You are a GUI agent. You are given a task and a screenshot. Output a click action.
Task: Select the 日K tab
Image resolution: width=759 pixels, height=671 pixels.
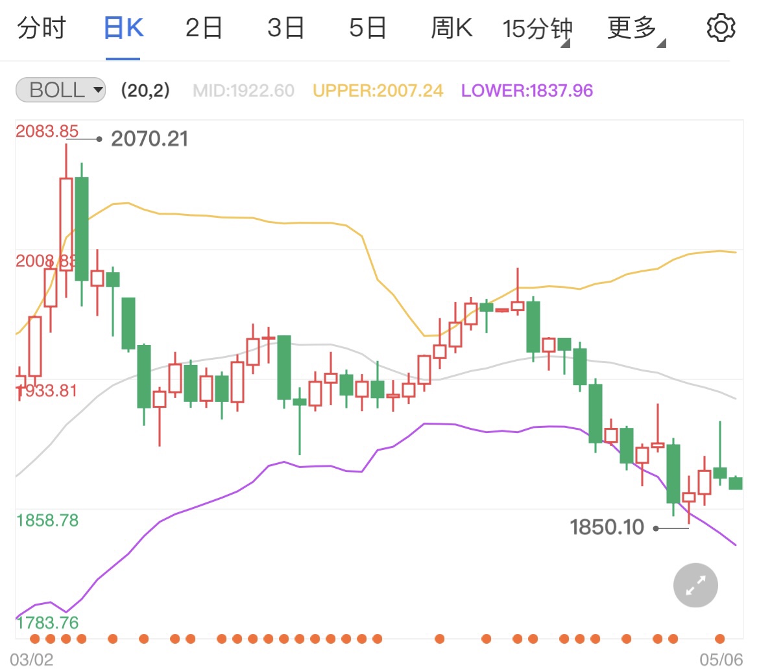point(123,28)
